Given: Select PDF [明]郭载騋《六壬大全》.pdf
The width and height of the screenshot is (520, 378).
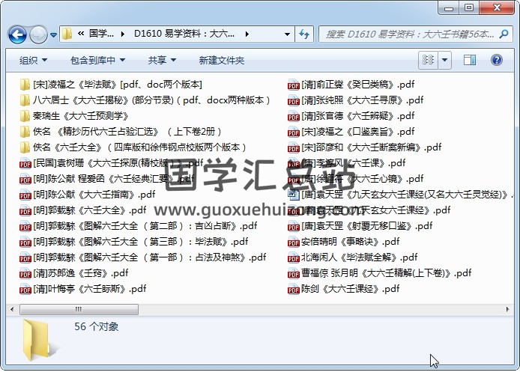Looking at the screenshot, I should point(83,210).
